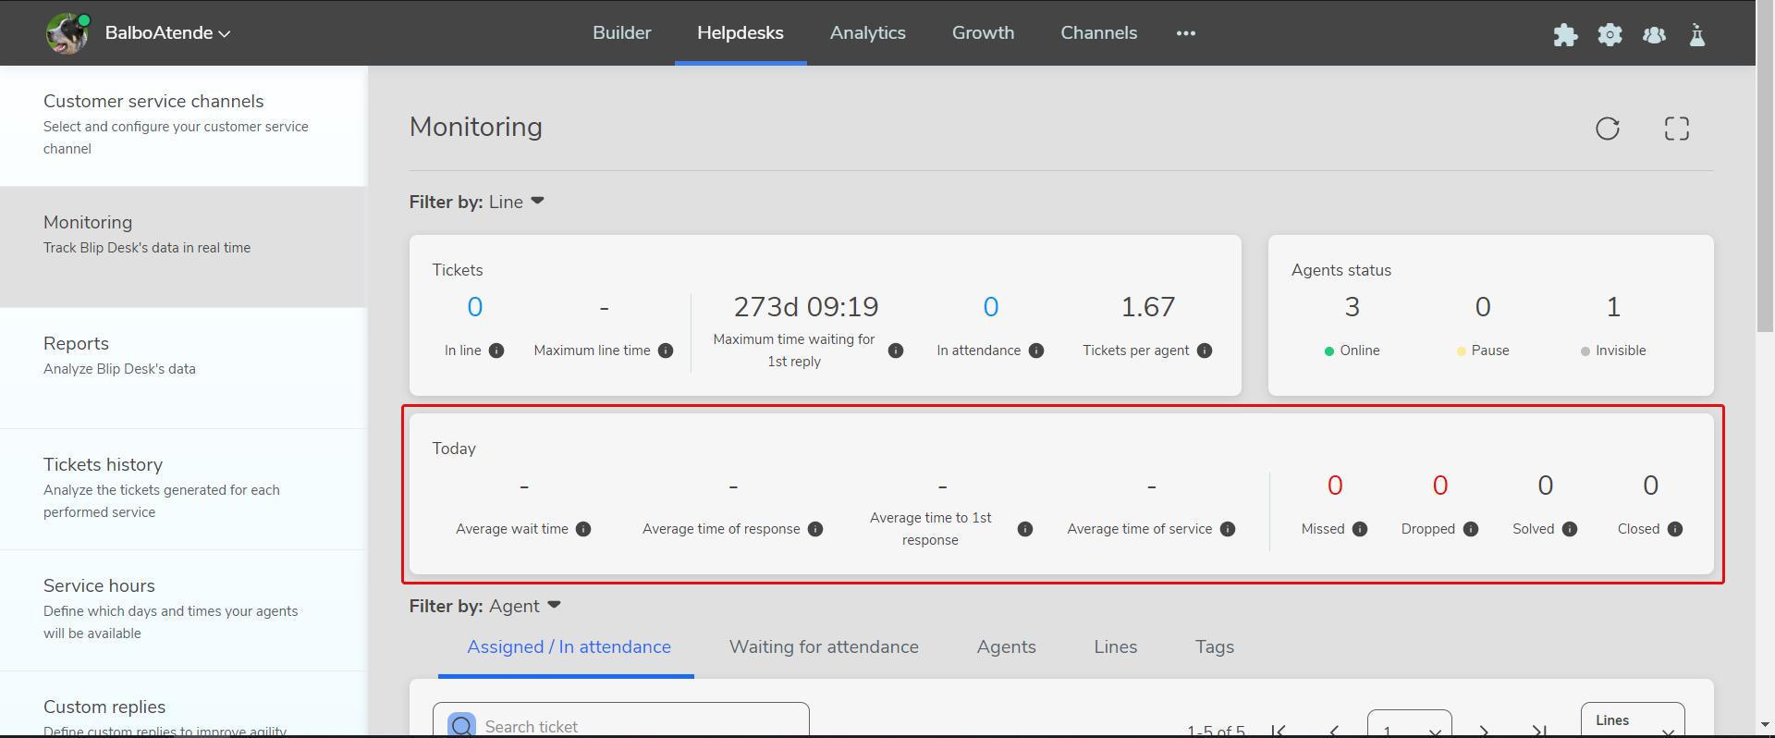Go to next page of tickets
Screen dimensions: 1775x738
1484,731
